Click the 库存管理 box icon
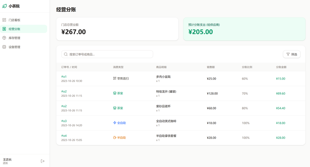The image size is (310, 167). pos(4,38)
